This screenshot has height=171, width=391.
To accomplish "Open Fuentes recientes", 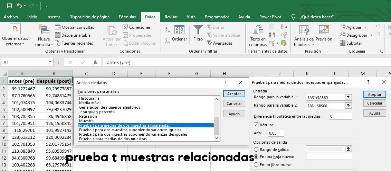I will click(74, 43).
